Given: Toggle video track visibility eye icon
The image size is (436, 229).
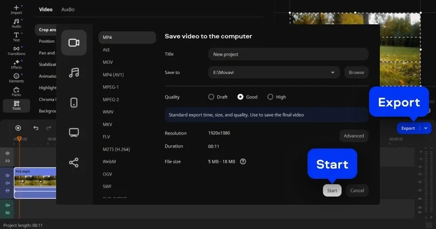Looking at the screenshot, I should [8, 176].
